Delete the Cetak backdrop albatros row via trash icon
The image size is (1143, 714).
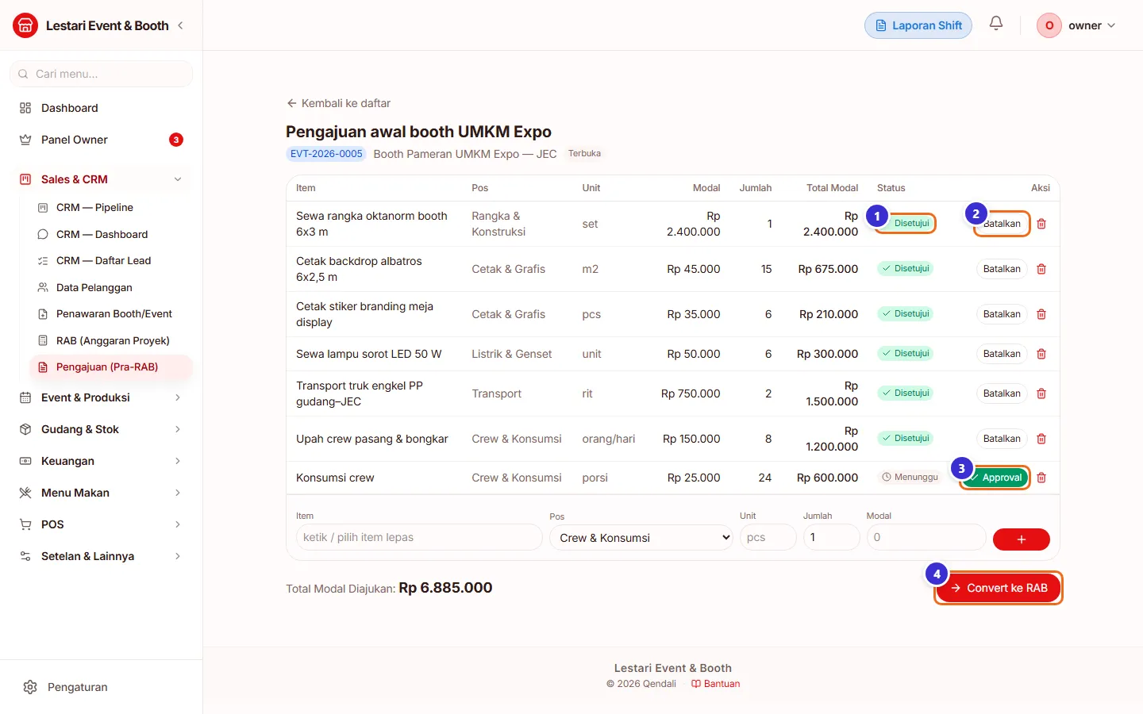[1041, 269]
